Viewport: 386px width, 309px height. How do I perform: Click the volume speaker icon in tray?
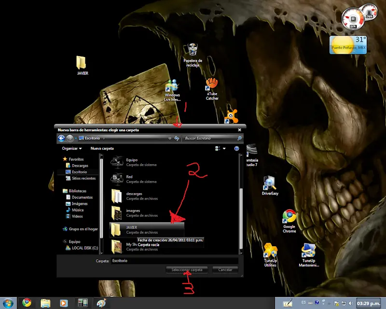[351, 303]
